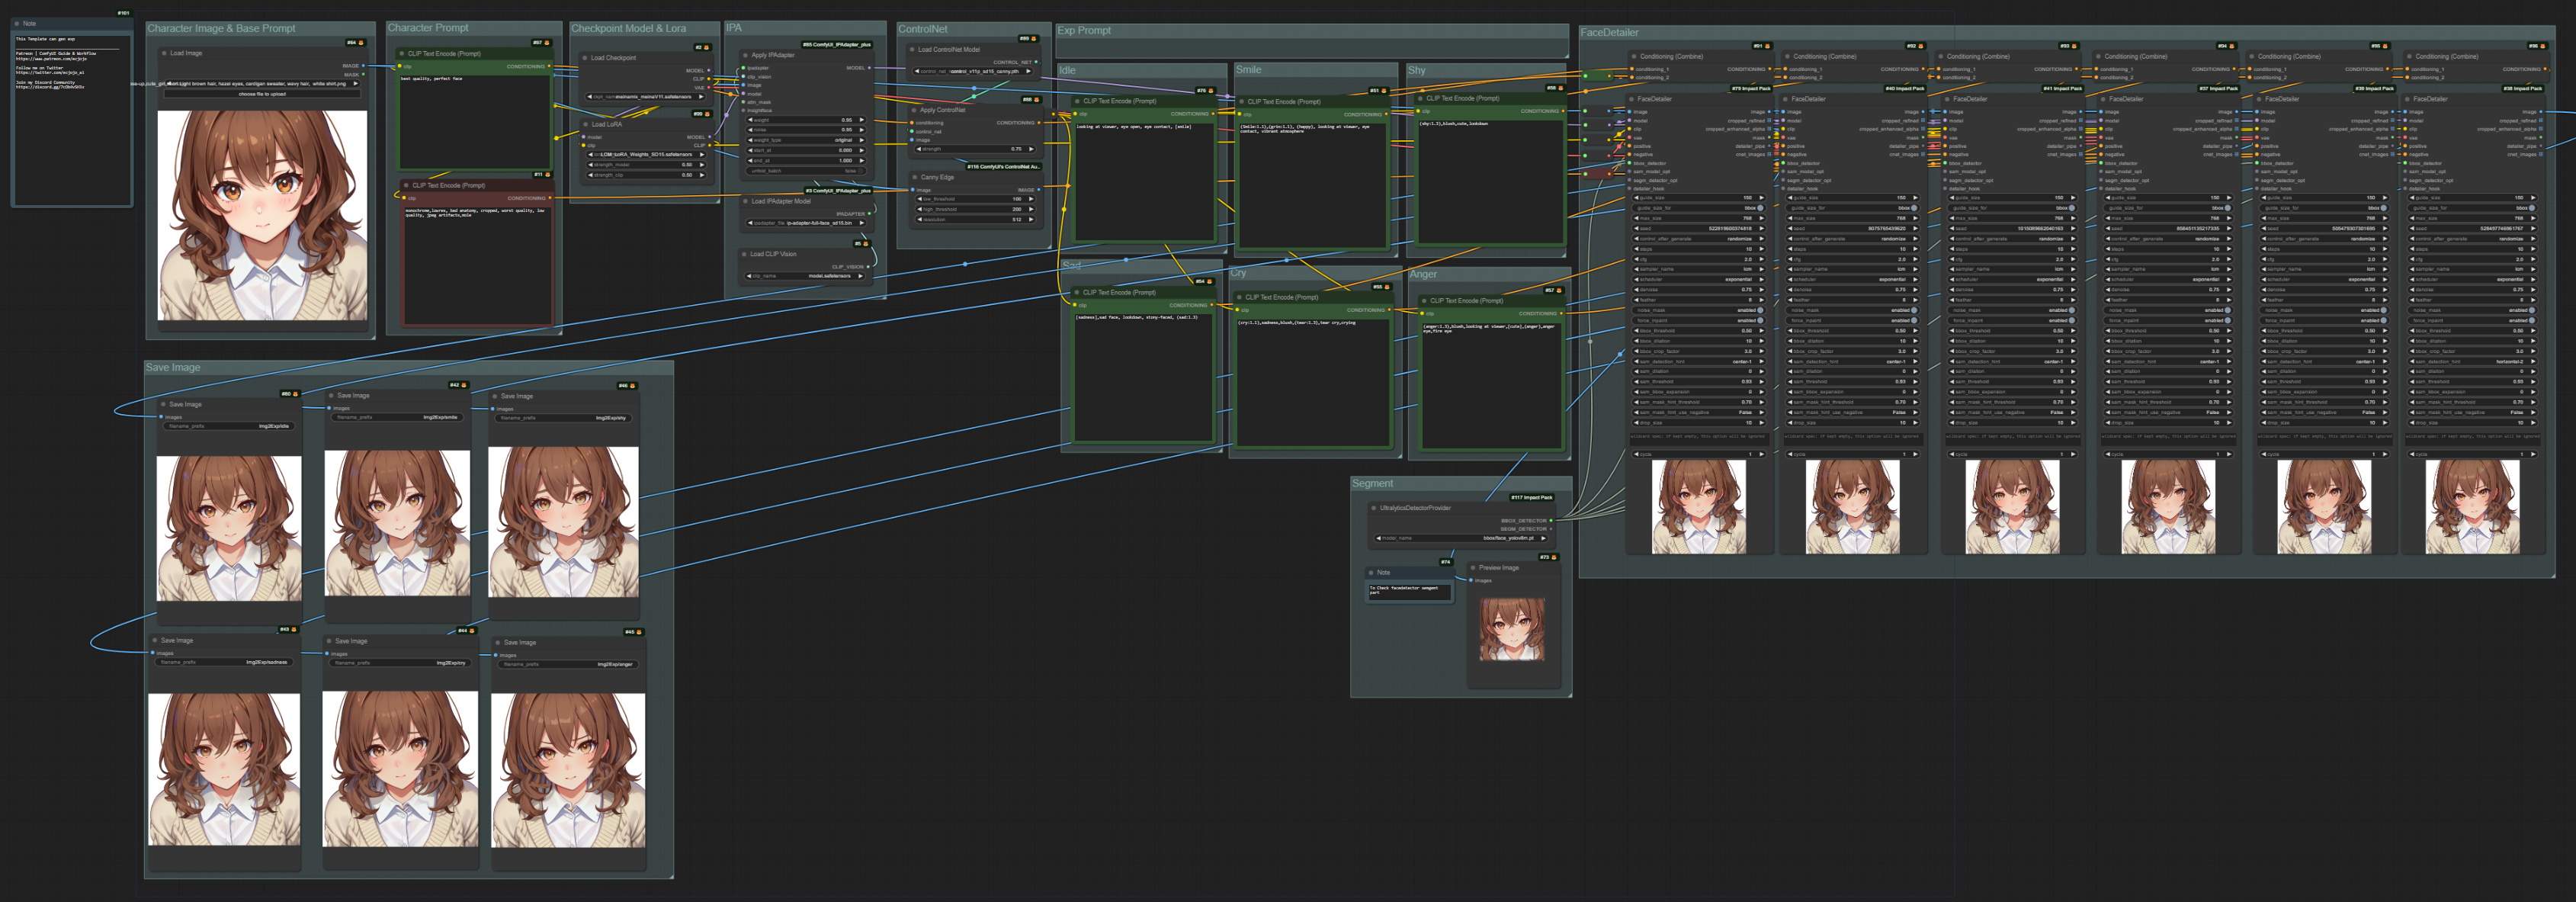Select the ControlNet group title
Viewport: 2576px width, 902px height.
point(923,29)
